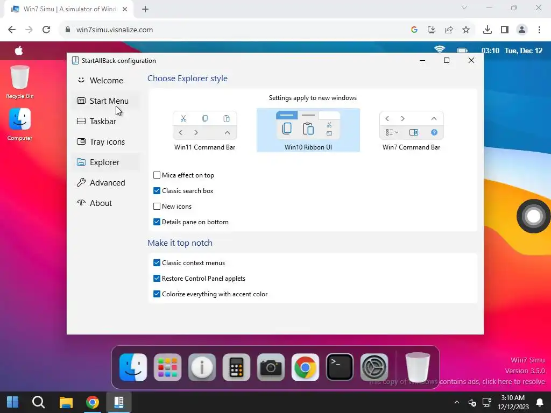Screen dimensions: 551x413
Task: Open Chrome from the taskbar
Action: tap(93, 402)
